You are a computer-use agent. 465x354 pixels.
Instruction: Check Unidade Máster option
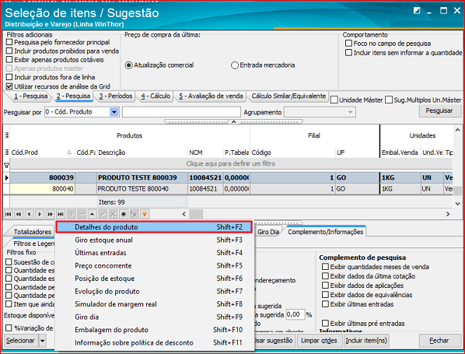[334, 100]
